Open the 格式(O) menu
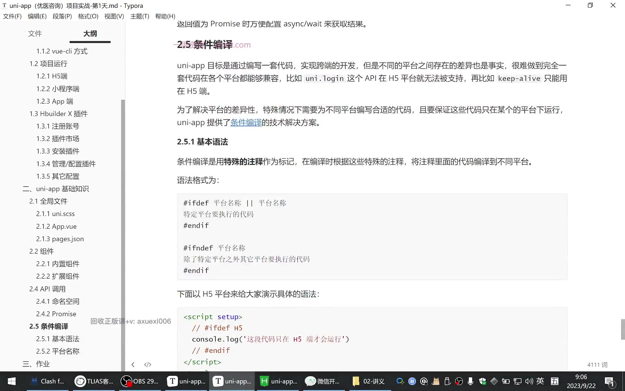This screenshot has width=625, height=391. (x=88, y=16)
